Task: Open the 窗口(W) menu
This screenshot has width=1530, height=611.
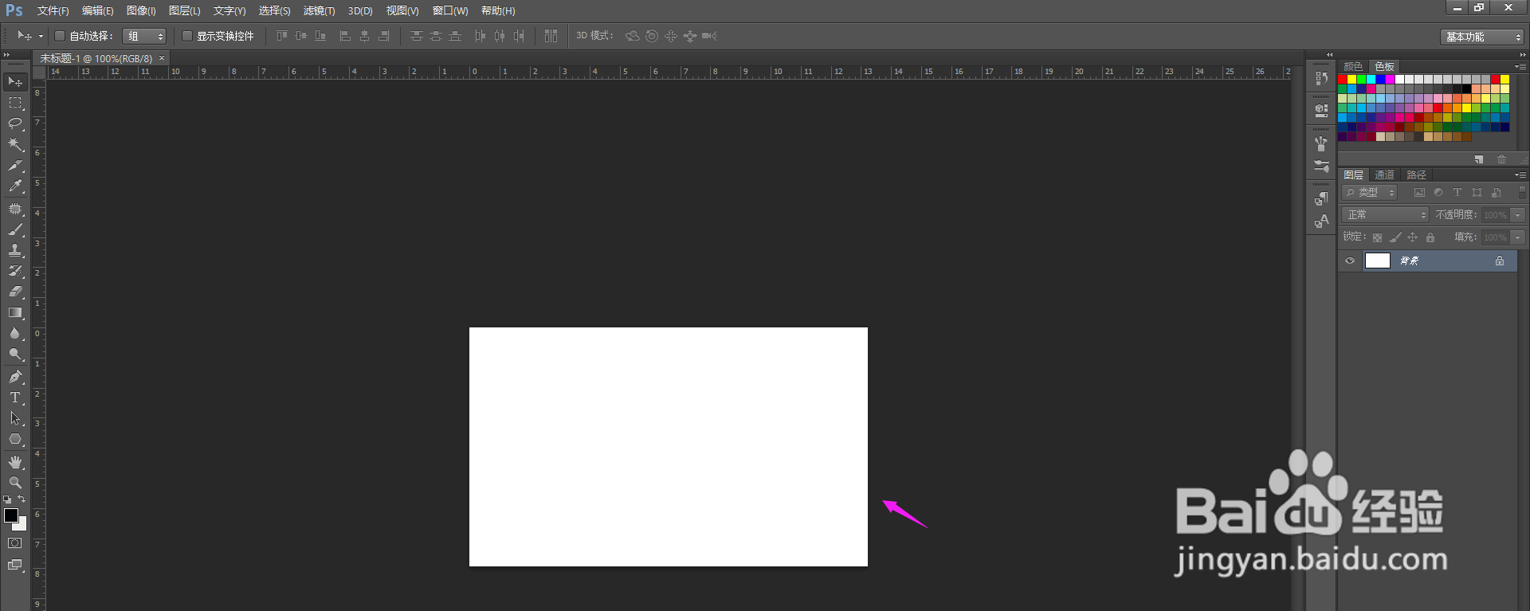Action: pyautogui.click(x=450, y=10)
